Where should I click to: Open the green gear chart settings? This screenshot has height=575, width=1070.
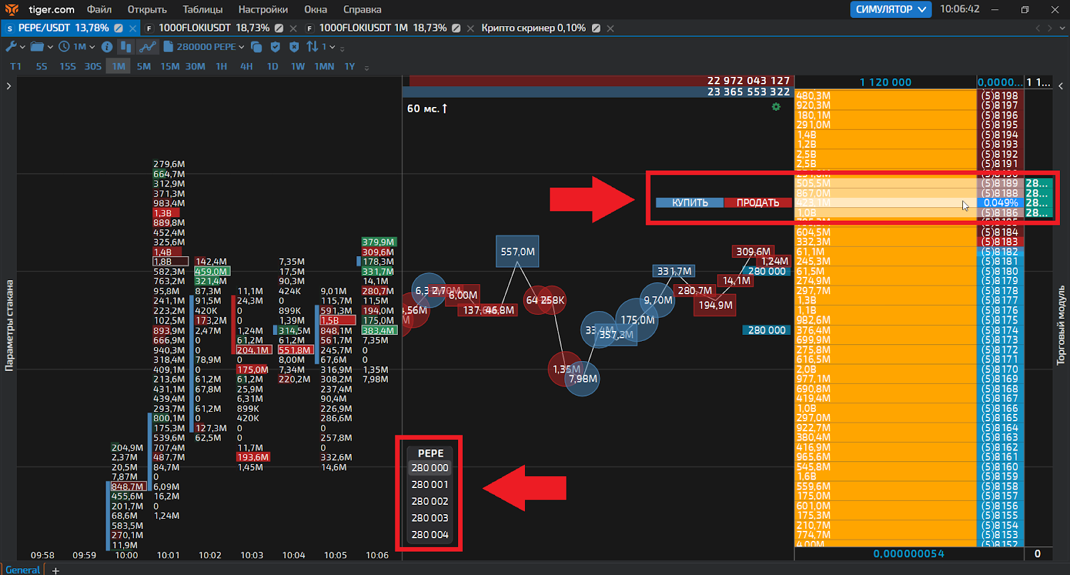776,107
